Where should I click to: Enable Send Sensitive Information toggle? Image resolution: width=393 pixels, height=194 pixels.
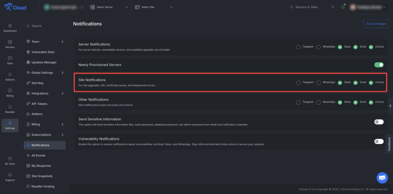point(379,122)
